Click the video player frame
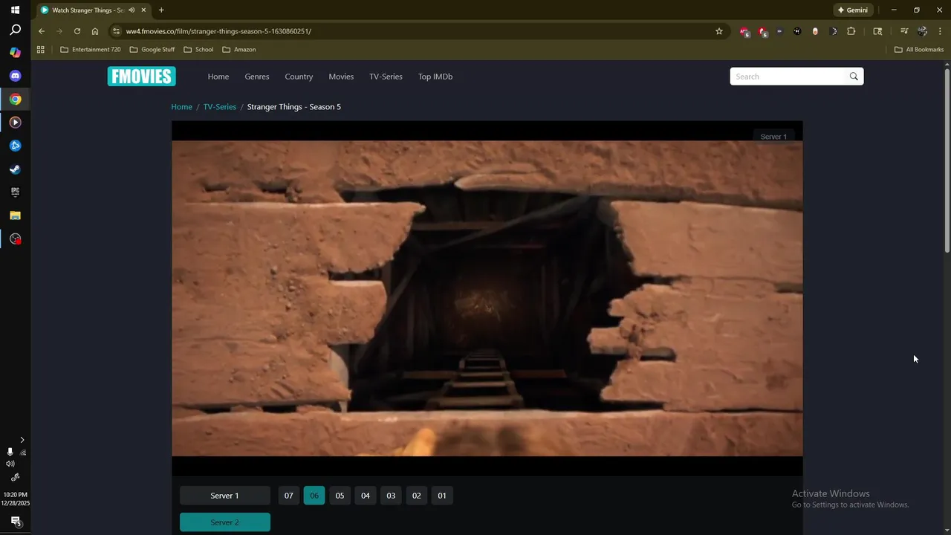The image size is (951, 535). point(487,298)
